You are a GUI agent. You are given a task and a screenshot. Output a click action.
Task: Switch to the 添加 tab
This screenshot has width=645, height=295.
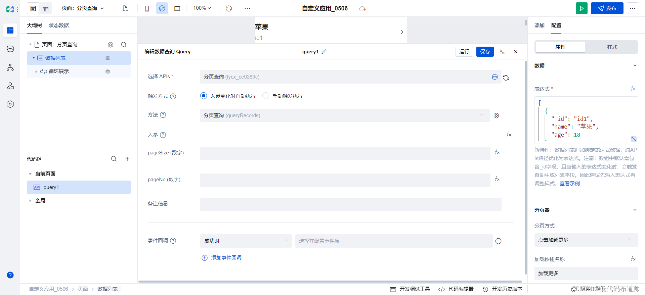pos(540,26)
